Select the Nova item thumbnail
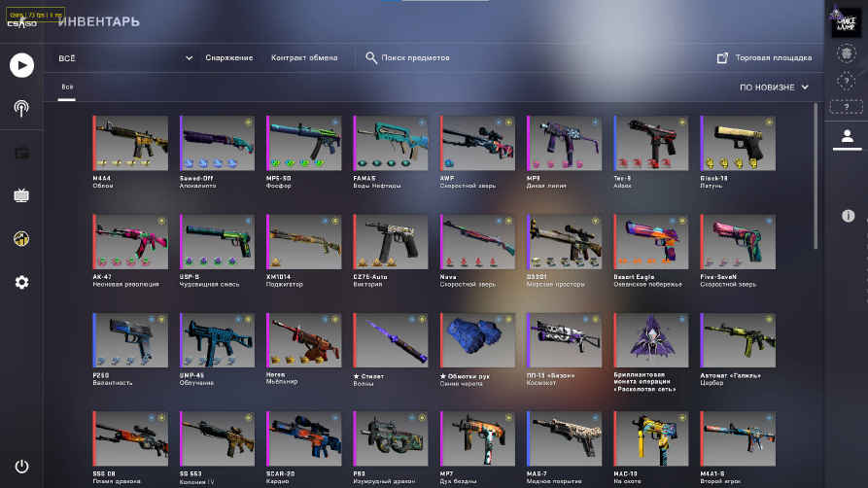The width and height of the screenshot is (868, 488). pyautogui.click(x=477, y=241)
